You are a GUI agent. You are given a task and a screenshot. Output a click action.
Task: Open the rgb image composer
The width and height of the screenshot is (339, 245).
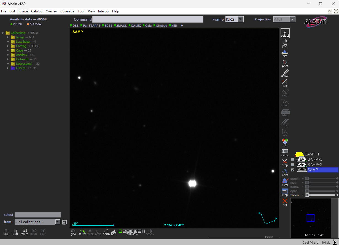pyautogui.click(x=285, y=143)
